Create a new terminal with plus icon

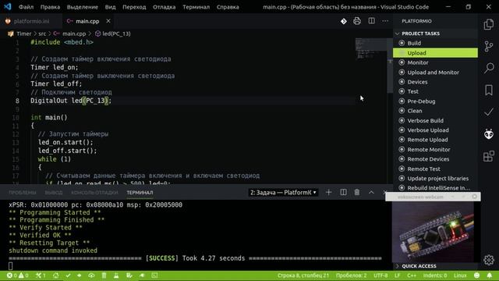[328, 193]
